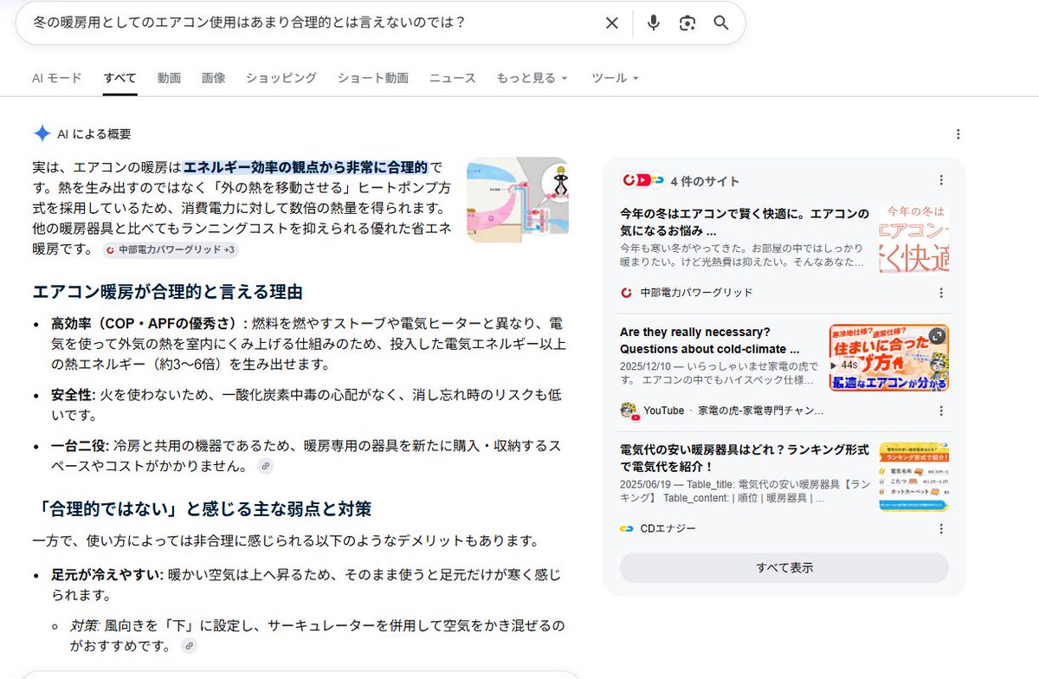This screenshot has height=679, width=1039.
Task: Click the 中部電力パワーグリッド +3 source chip
Action: [x=171, y=249]
